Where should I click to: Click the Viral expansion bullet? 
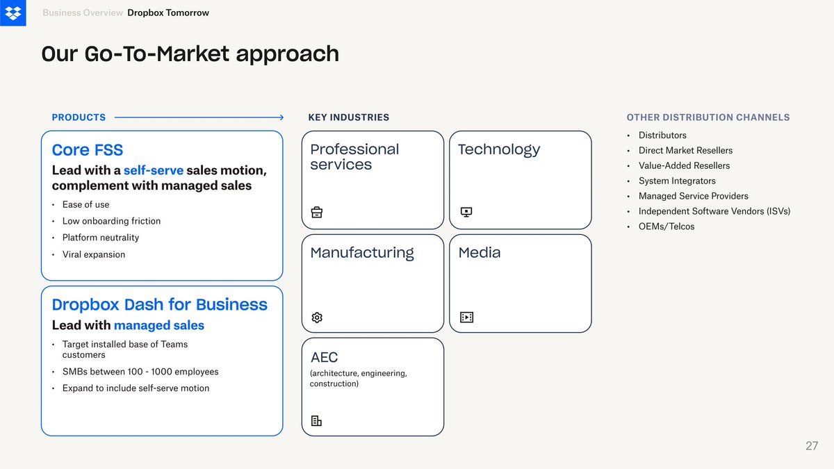94,254
